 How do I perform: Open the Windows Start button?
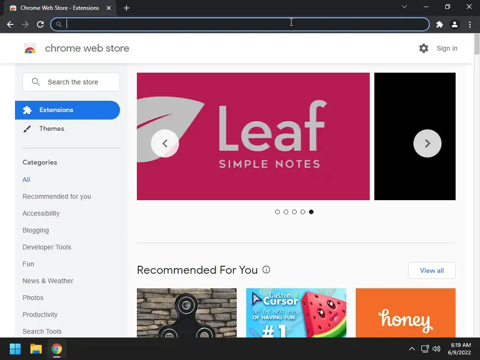pyautogui.click(x=15, y=349)
